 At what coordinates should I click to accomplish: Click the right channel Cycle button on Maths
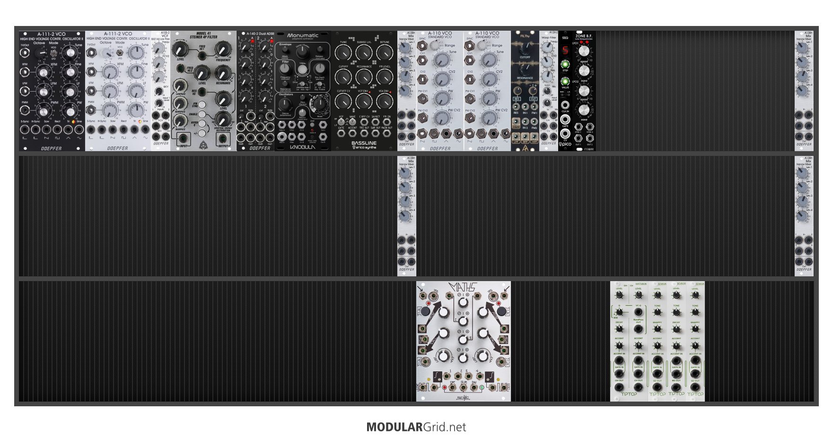click(502, 311)
